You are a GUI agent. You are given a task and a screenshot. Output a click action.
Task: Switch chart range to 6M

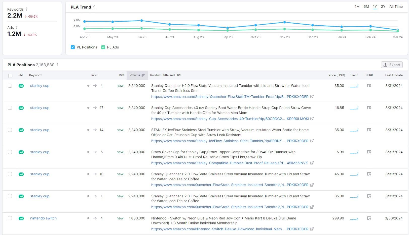pyautogui.click(x=366, y=7)
